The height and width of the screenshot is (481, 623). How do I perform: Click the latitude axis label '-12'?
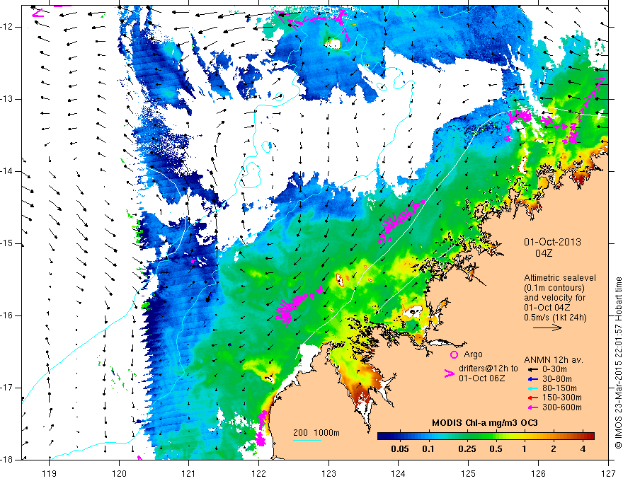(x=7, y=27)
